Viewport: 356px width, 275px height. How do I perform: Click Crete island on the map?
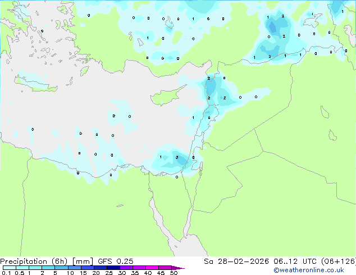coord(35,84)
